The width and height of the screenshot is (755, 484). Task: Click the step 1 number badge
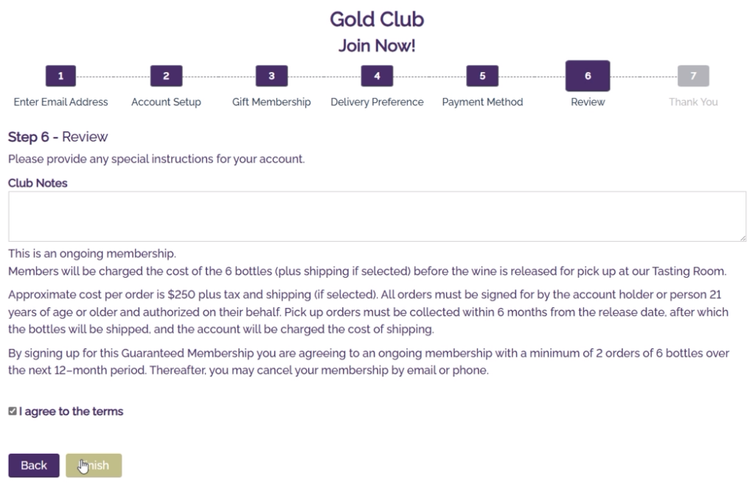point(61,76)
